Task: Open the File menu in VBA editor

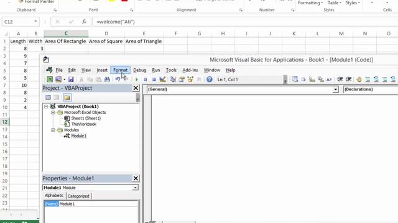Action: 59,70
